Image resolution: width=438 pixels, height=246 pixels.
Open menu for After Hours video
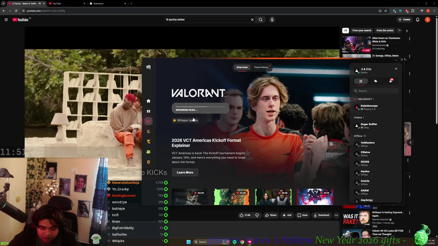tap(410, 39)
